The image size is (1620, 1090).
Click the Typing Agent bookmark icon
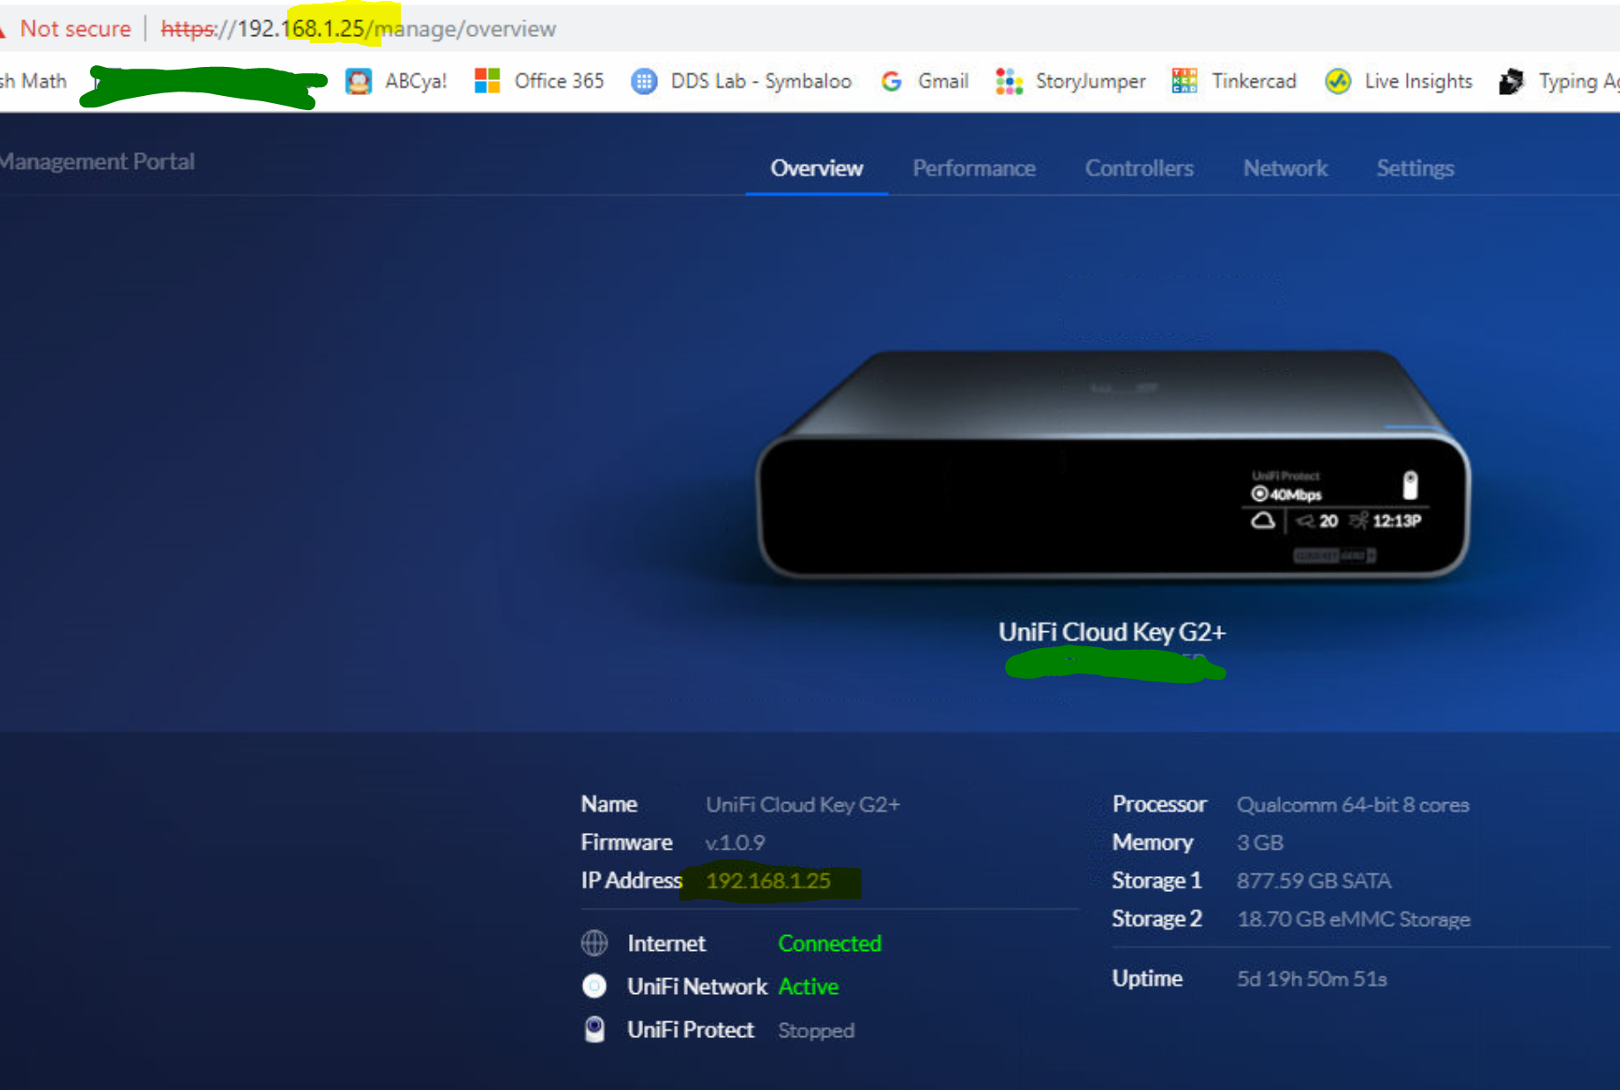coord(1512,82)
